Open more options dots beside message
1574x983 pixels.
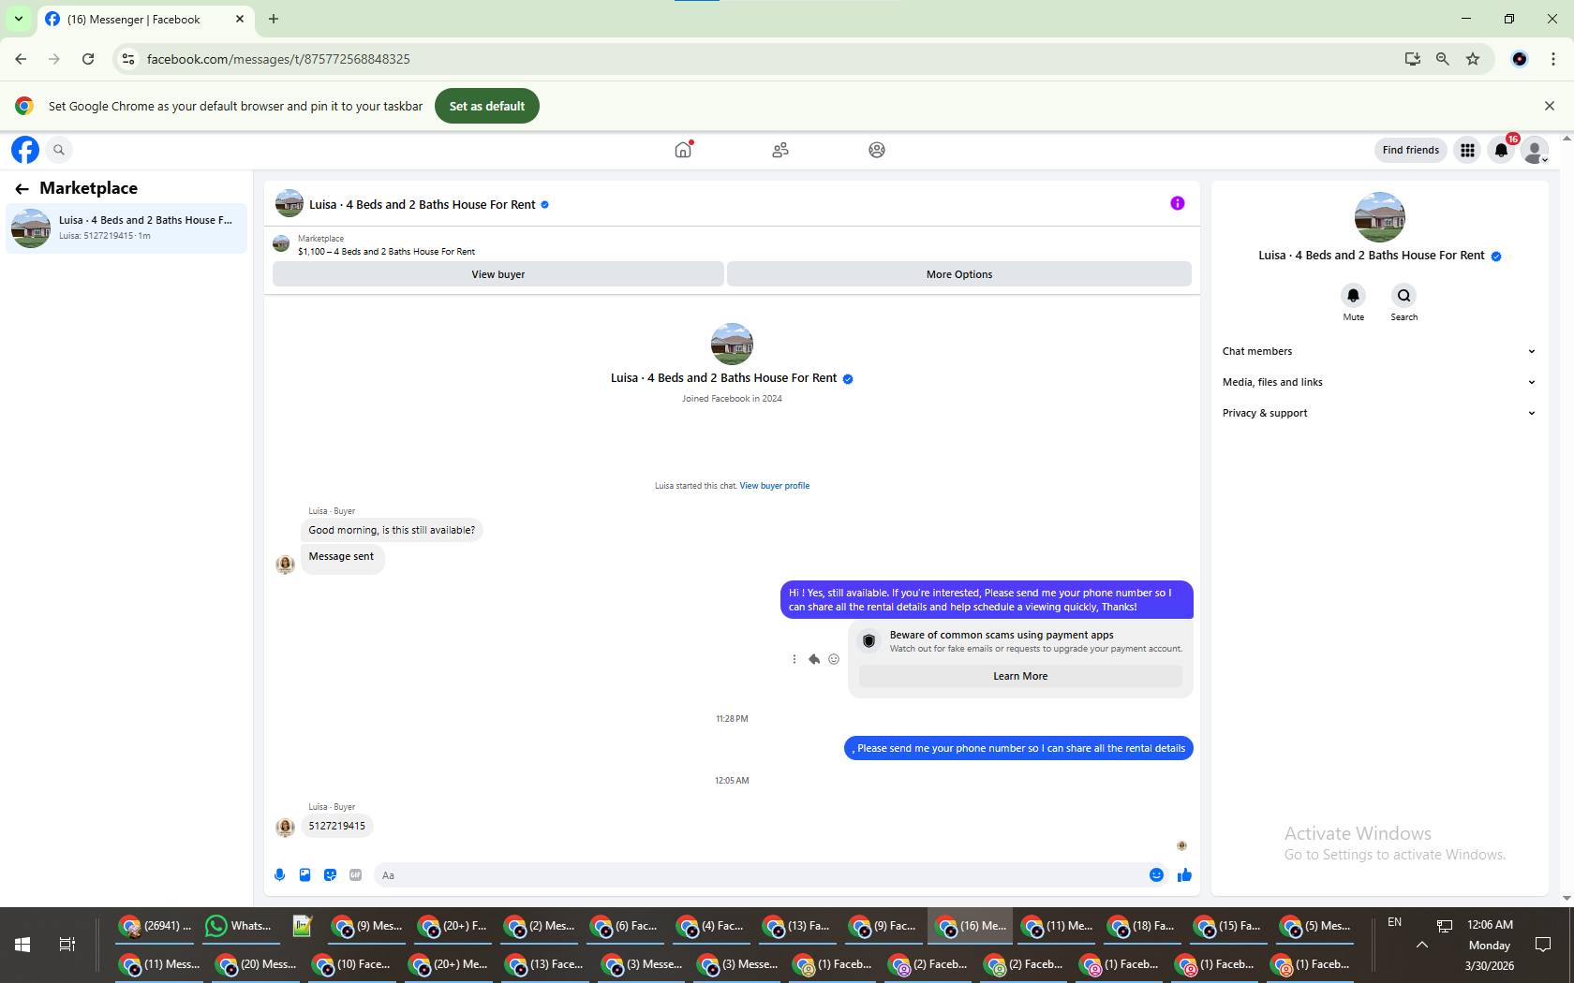pos(794,659)
